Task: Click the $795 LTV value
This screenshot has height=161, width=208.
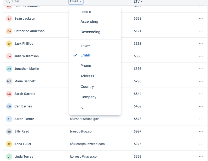Action: 137,81
